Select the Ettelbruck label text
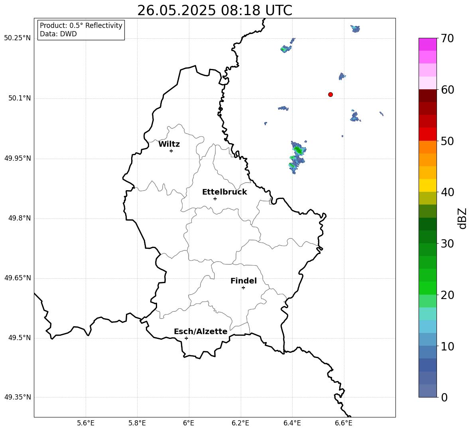This screenshot has height=431, width=472. 224,192
